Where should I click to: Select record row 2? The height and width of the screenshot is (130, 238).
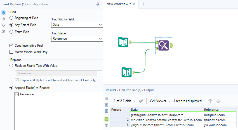[120, 120]
